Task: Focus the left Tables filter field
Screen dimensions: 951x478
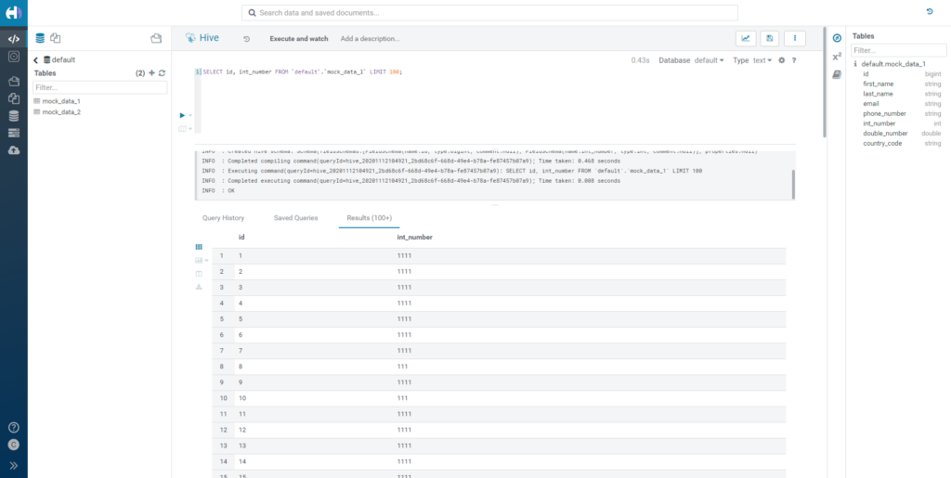Action: point(99,88)
